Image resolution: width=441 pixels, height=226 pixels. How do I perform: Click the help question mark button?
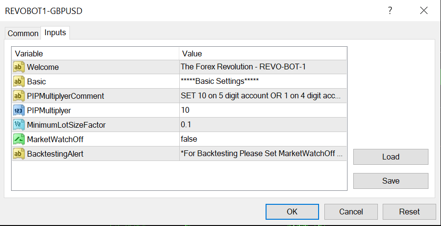390,11
